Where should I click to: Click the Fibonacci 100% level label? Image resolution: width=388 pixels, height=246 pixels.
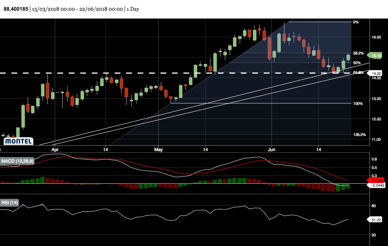coord(358,104)
